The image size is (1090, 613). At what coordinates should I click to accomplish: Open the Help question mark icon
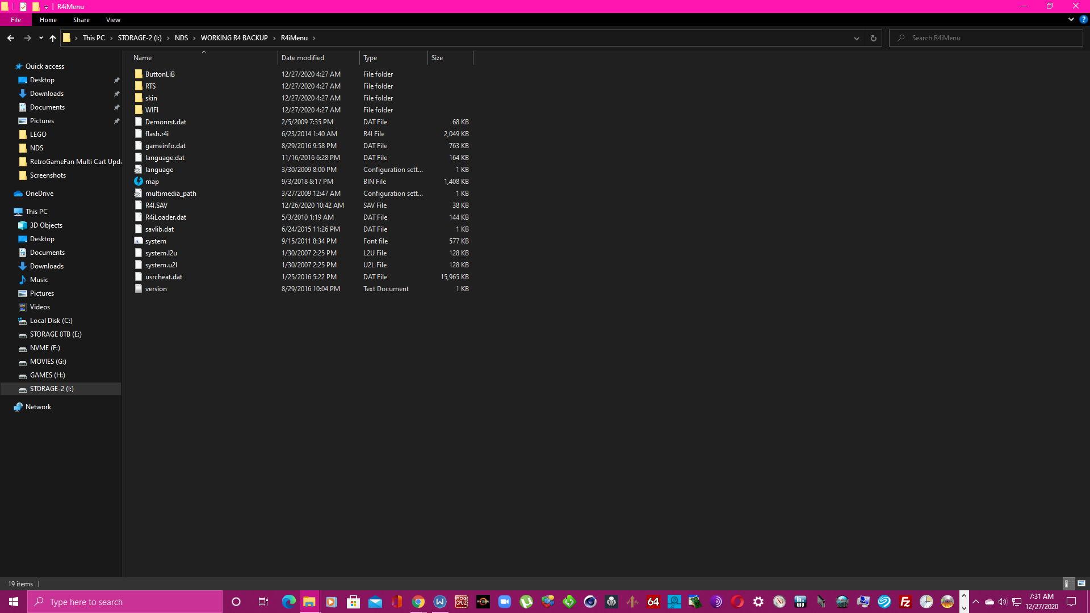click(x=1083, y=19)
